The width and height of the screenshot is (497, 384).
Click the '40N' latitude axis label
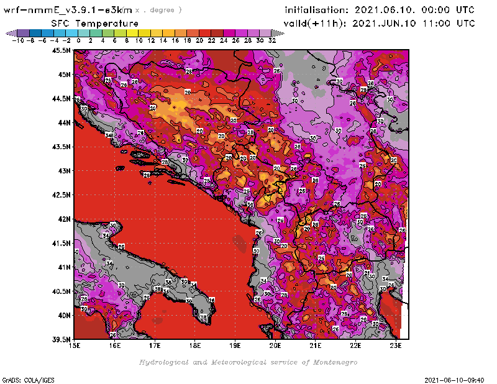click(64, 316)
